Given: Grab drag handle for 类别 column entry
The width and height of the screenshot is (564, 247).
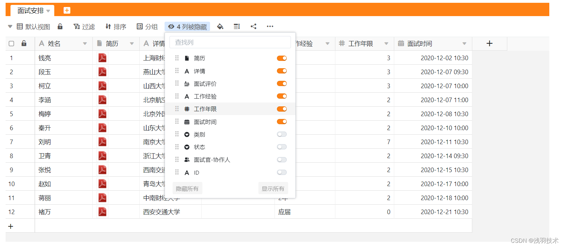Looking at the screenshot, I should [x=177, y=134].
